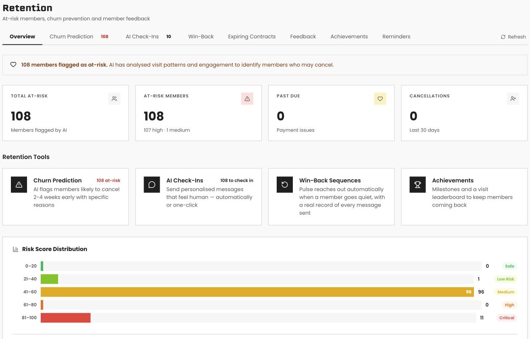Image resolution: width=530 pixels, height=339 pixels.
Task: Click the High risk label
Action: [x=509, y=305]
